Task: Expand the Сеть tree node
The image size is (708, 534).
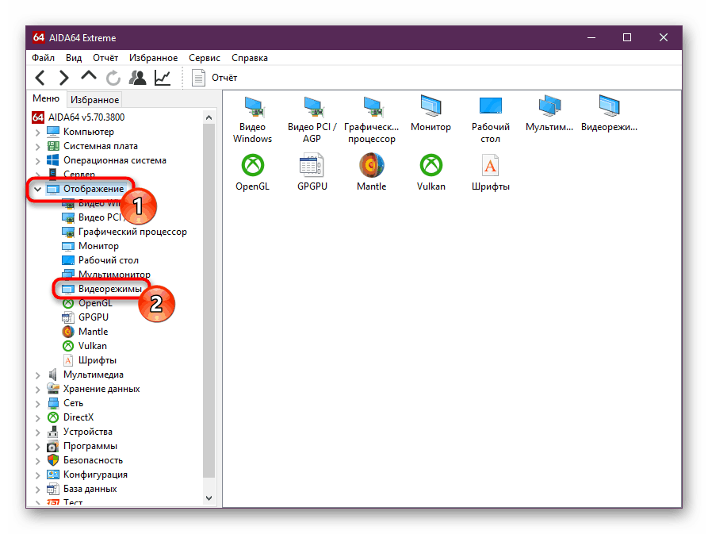Action: (38, 403)
